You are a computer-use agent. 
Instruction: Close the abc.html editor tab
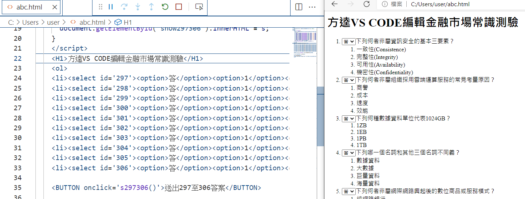point(55,7)
